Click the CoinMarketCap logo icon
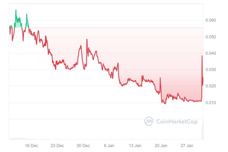228x152 pixels. (149, 121)
